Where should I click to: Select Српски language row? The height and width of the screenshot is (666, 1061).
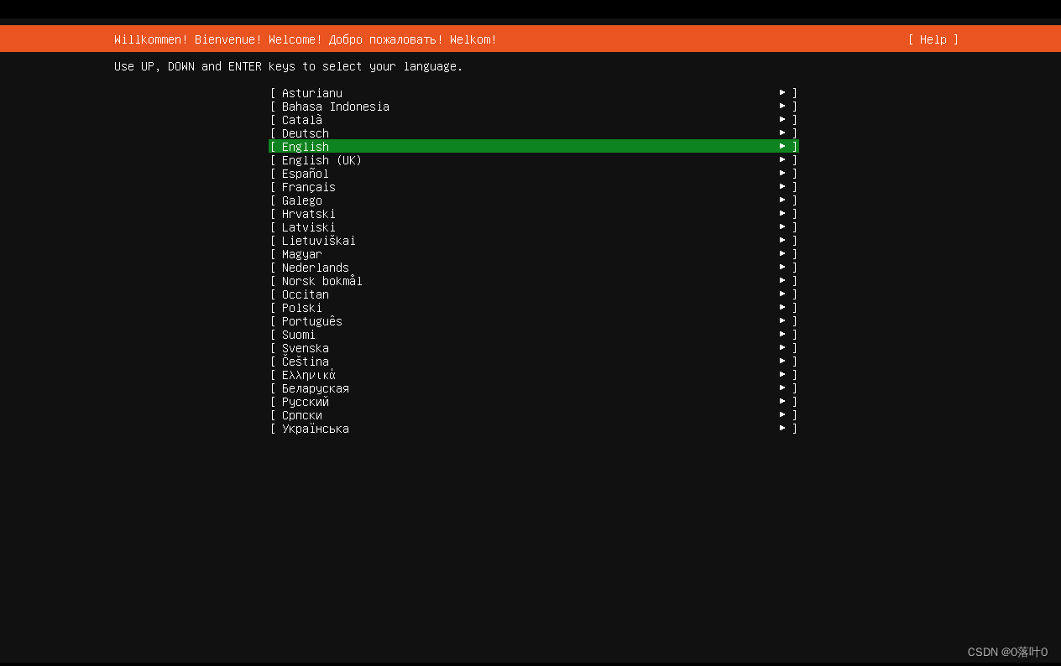click(533, 415)
